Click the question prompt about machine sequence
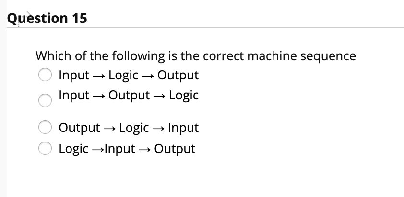The width and height of the screenshot is (404, 197). [x=196, y=56]
